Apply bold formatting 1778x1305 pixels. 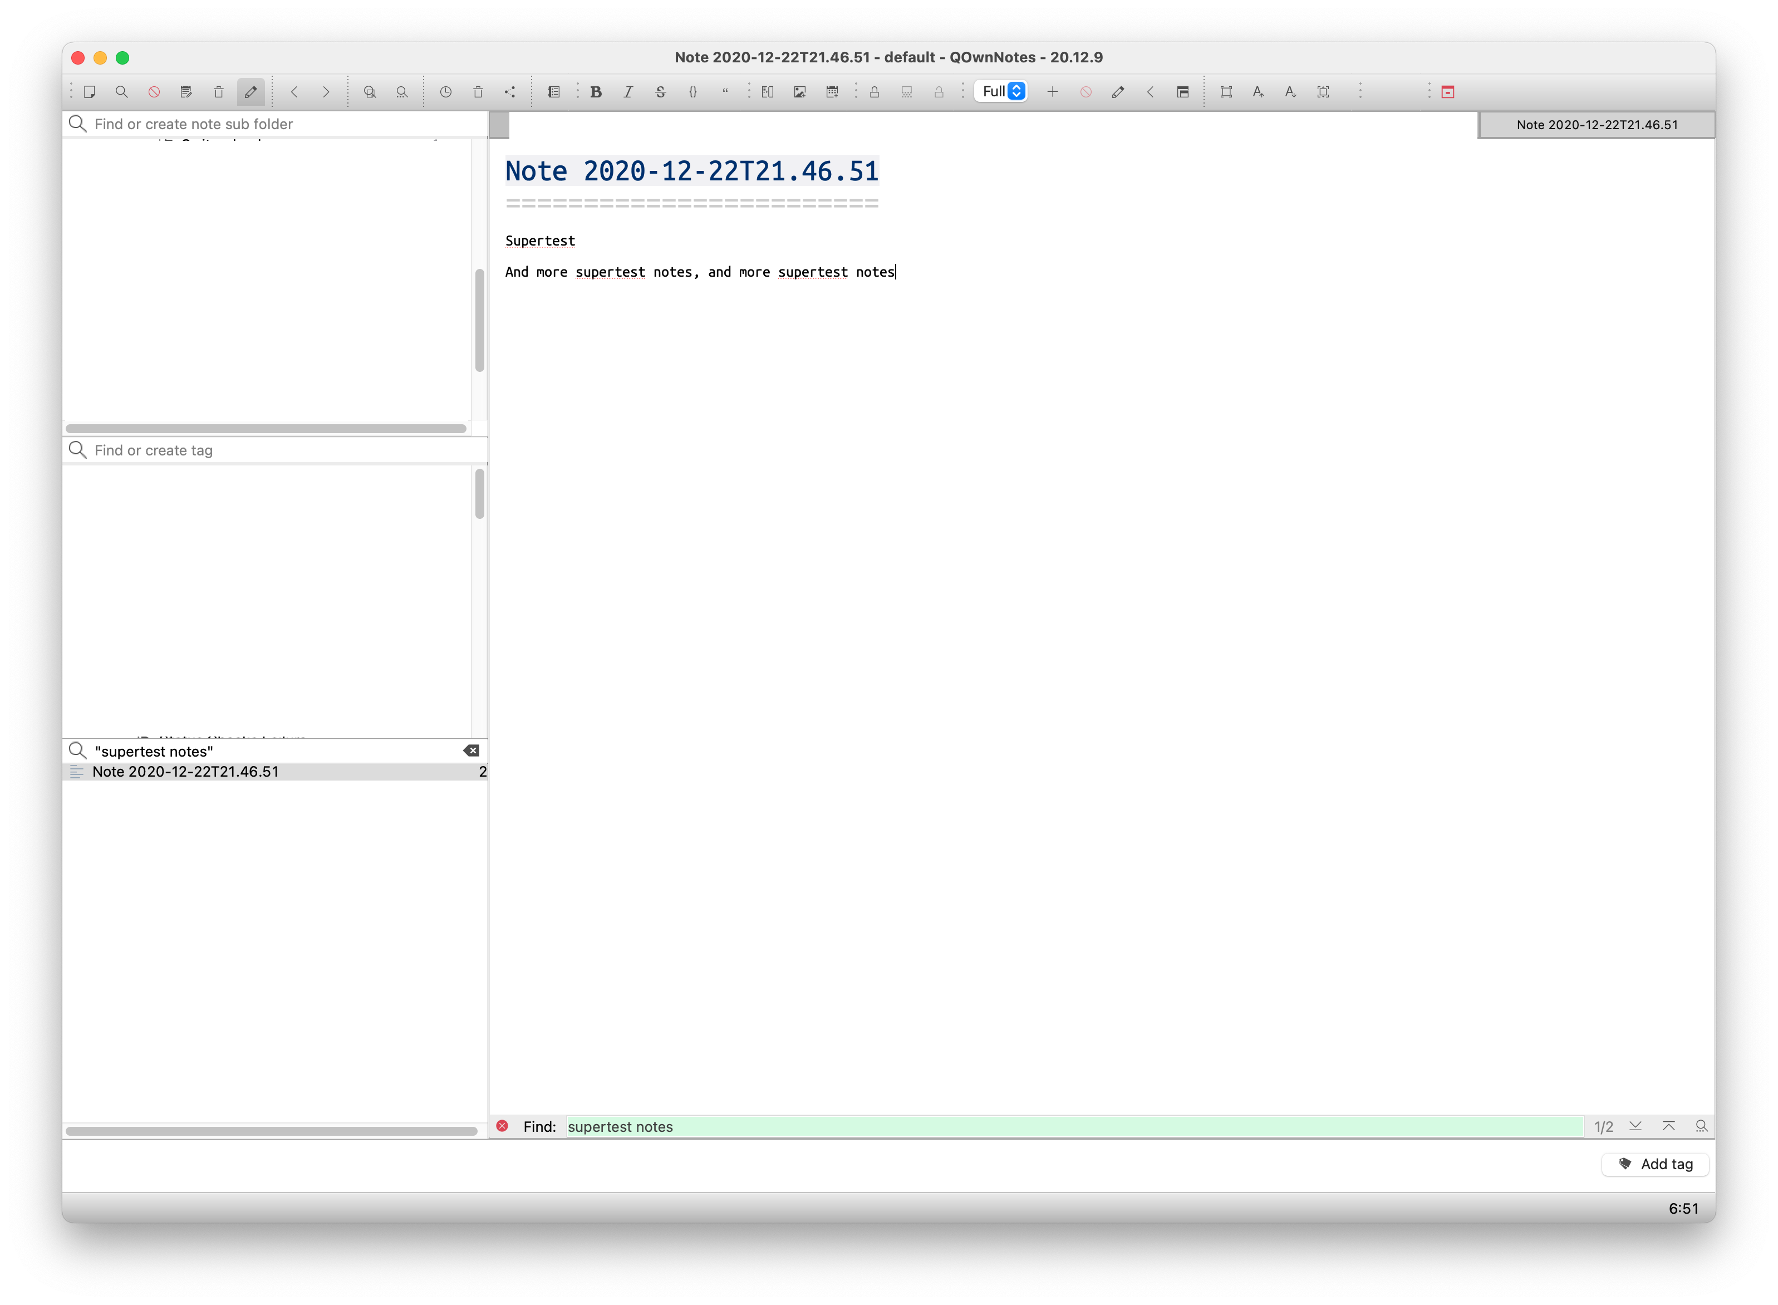pos(596,92)
